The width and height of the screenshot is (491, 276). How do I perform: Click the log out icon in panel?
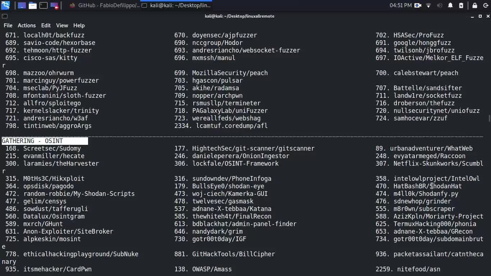tap(485, 5)
